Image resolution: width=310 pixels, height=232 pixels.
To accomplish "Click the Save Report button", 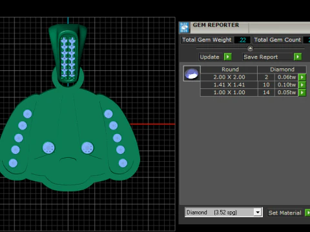I will 268,57.
